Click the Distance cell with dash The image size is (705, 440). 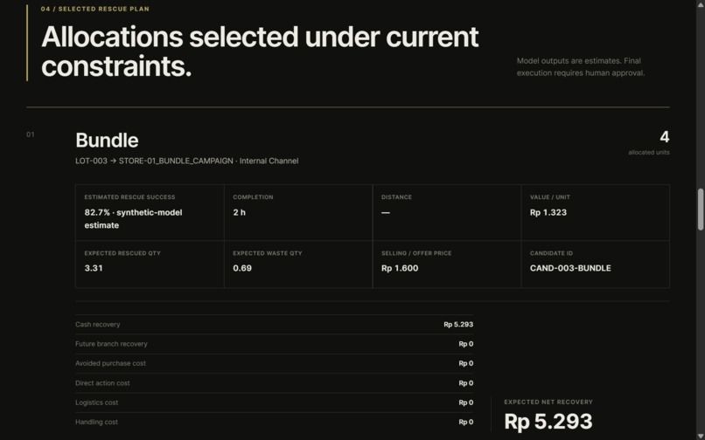coord(446,212)
